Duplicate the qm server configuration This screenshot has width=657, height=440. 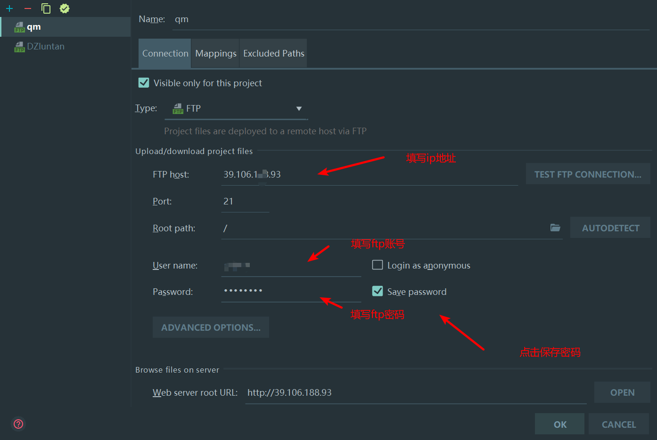click(45, 8)
